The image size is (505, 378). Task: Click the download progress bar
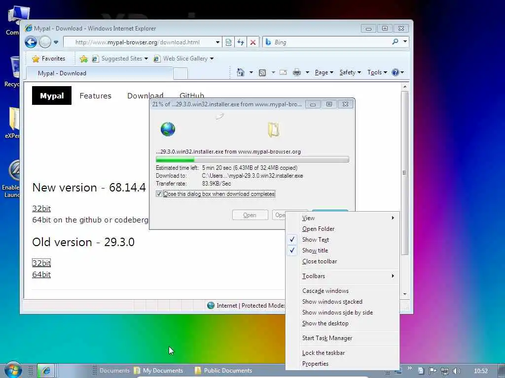pyautogui.click(x=252, y=159)
